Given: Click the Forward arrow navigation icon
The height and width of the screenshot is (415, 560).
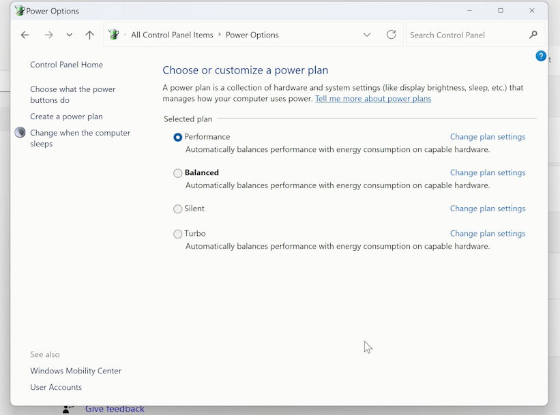Looking at the screenshot, I should 48,35.
